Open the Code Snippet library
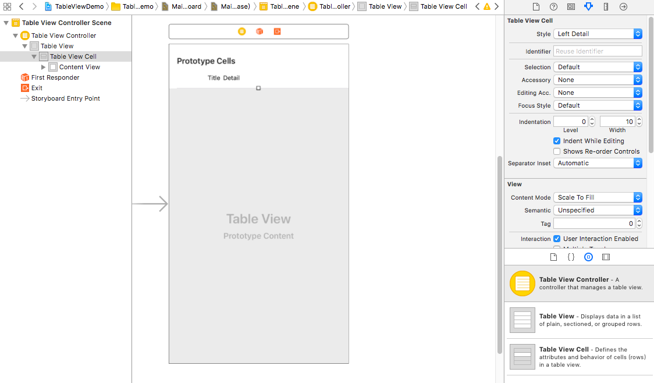Screen dimensions: 654x383 tap(571, 257)
